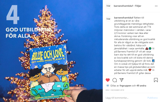Click the Publicera button
The image size is (160, 102).
click(152, 98)
